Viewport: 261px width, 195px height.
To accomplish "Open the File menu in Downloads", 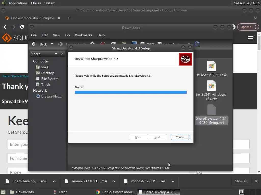I will (x=34, y=35).
